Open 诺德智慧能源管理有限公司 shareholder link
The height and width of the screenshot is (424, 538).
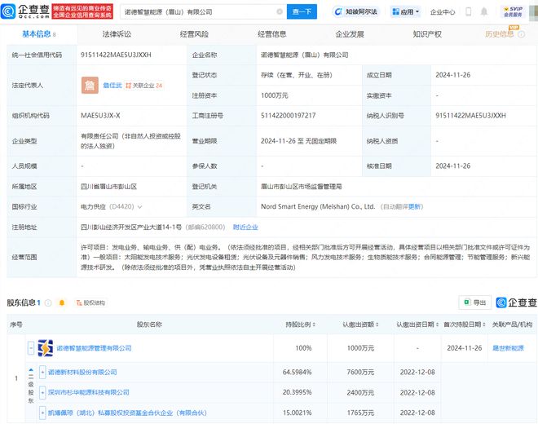[94, 348]
